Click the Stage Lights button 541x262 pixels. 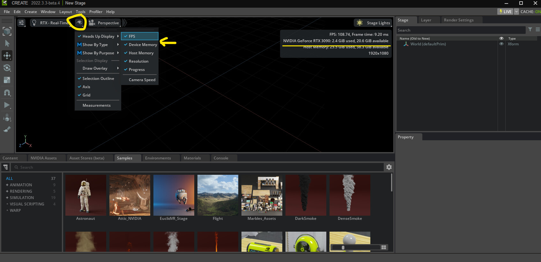(373, 23)
